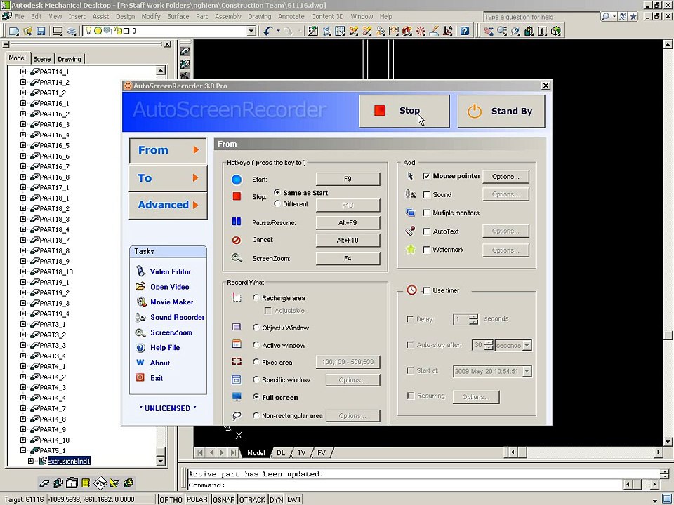The height and width of the screenshot is (505, 674).
Task: Open the Annotate menu
Action: tap(291, 16)
